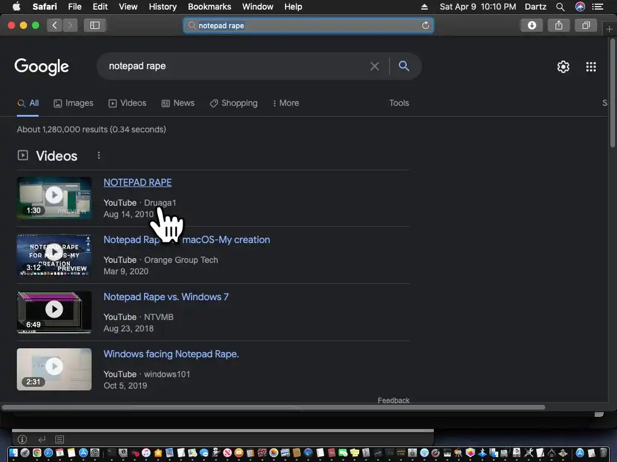Click the Dartz user name in menu bar
The image size is (617, 462).
pos(535,7)
